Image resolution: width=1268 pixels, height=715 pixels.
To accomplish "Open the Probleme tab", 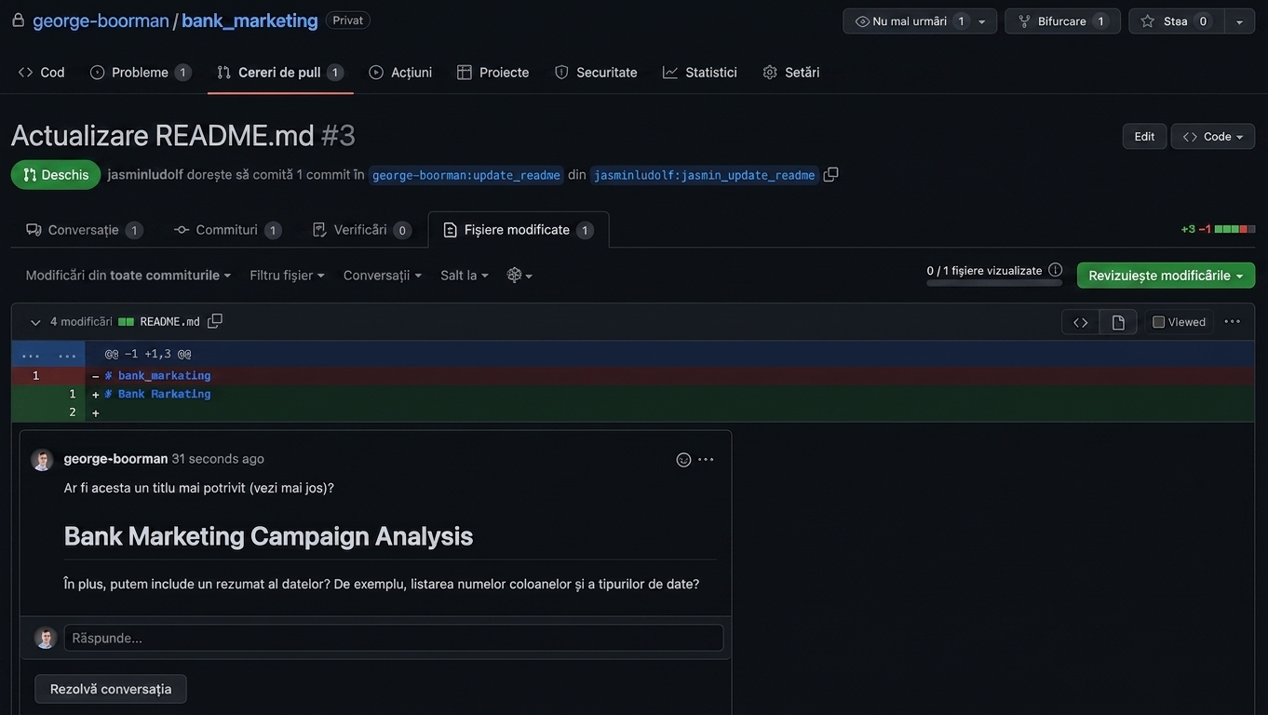I will (141, 73).
